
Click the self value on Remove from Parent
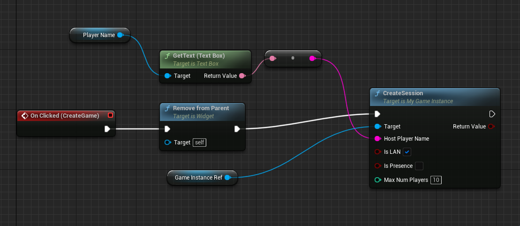(x=200, y=143)
